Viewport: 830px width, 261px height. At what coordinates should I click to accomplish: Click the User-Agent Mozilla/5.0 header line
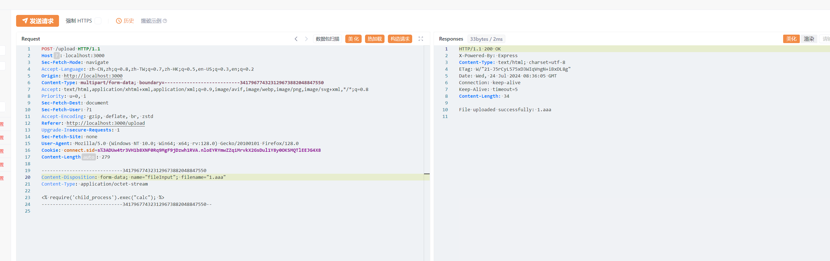click(170, 144)
